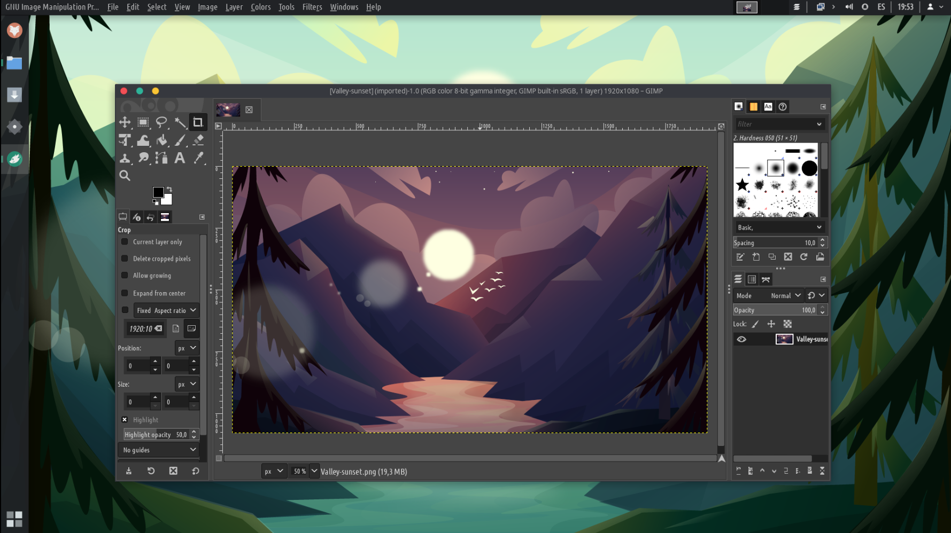Select the Paintbrush tool
Screen dimensions: 951x533
[180, 140]
